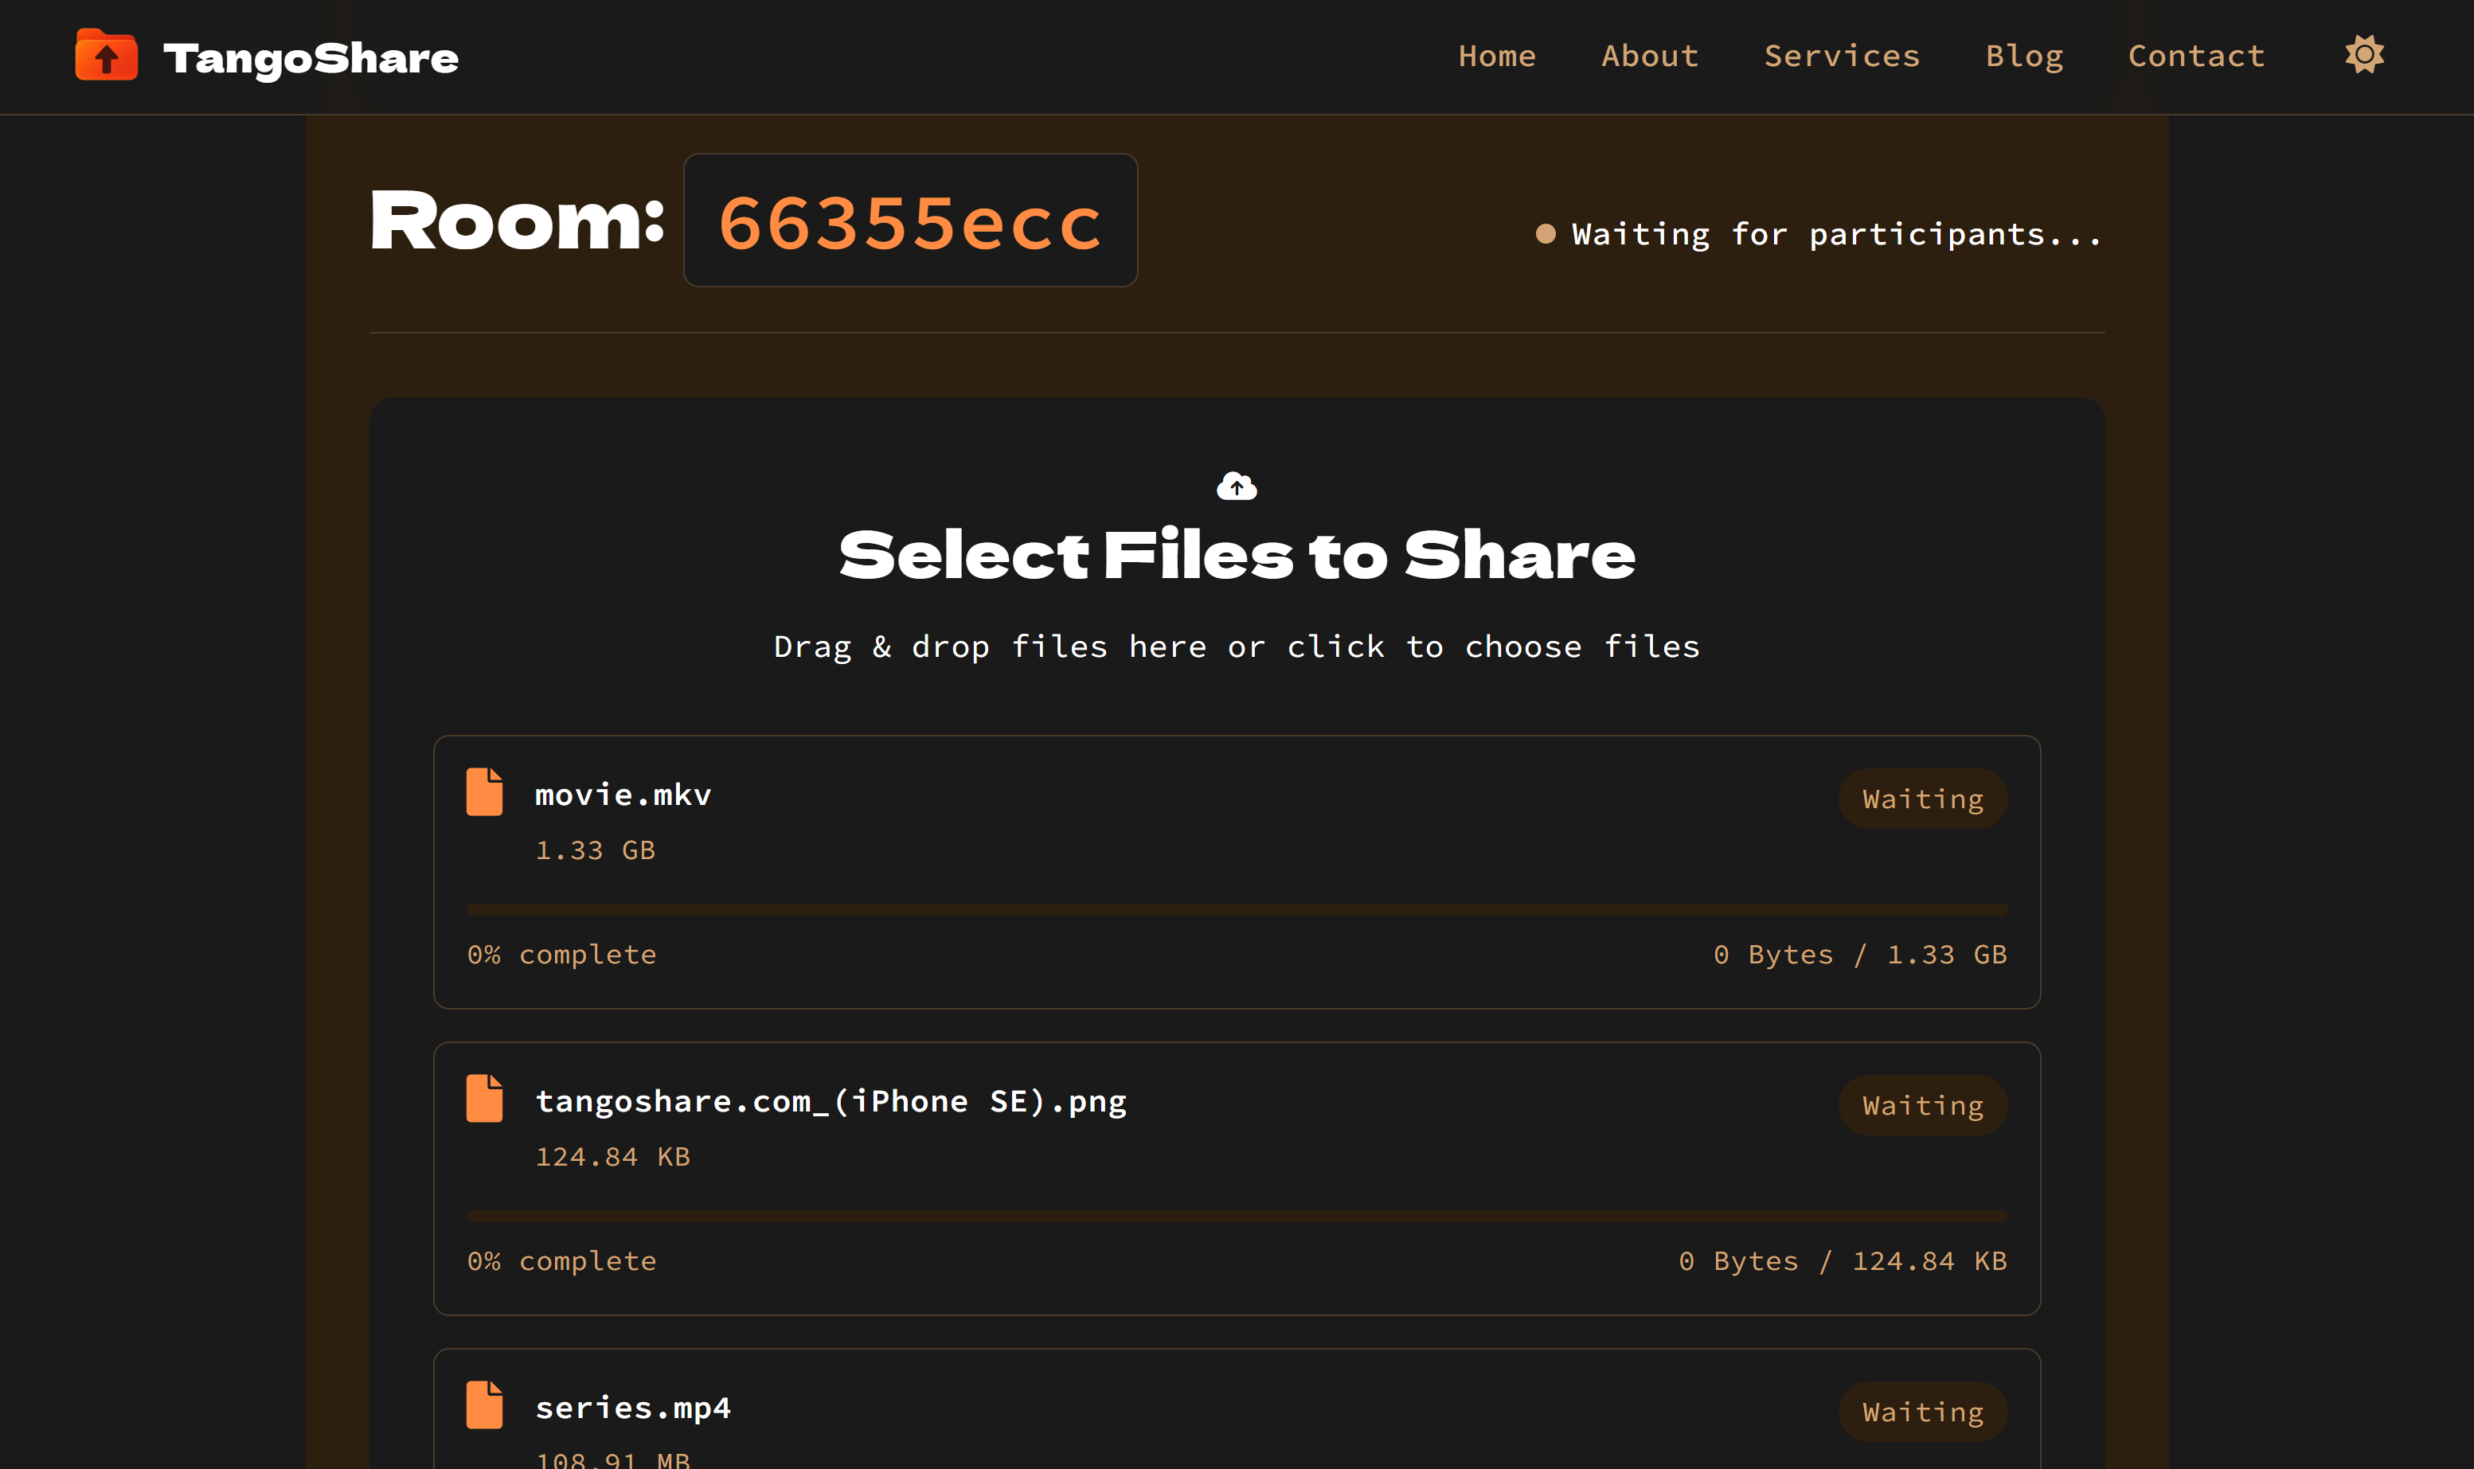The width and height of the screenshot is (2474, 1469).
Task: Click the document icon beside tangoshare.com_(iPhone SE).png
Action: coord(484,1098)
